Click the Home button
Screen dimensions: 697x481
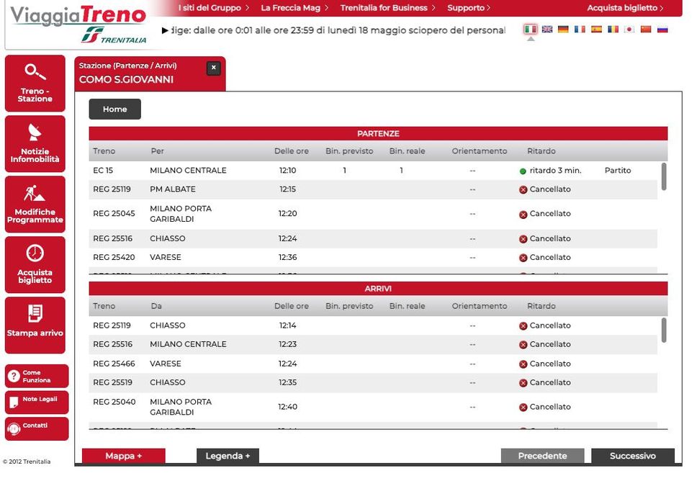[x=114, y=109]
